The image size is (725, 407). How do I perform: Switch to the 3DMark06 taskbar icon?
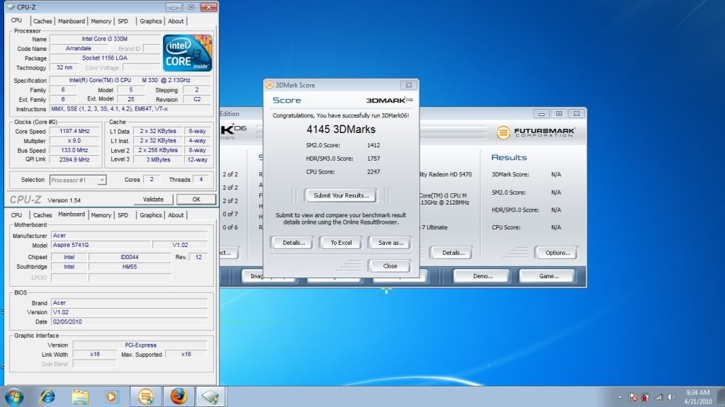click(x=146, y=396)
